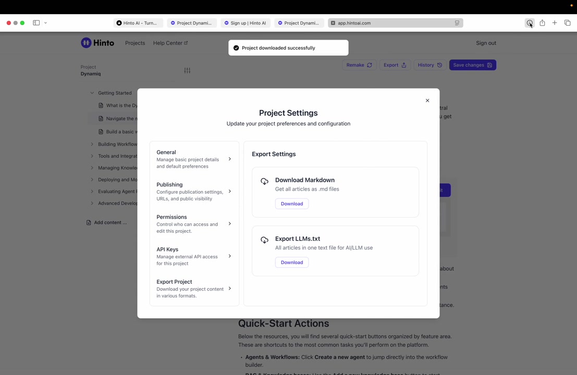577x375 pixels.
Task: Click the Download Markdown cloud icon
Action: tap(264, 181)
